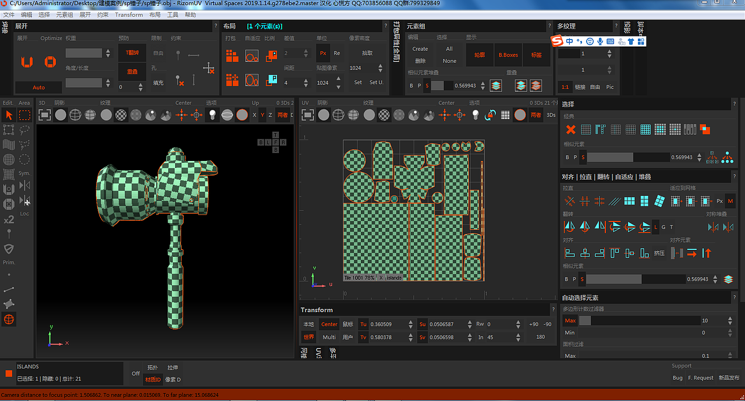Click the first straighten icon under 拉直
Viewport: 745px width, 401px height.
click(x=570, y=201)
